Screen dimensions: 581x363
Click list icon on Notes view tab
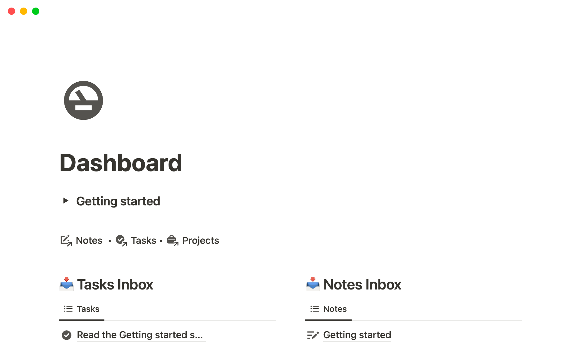click(315, 309)
